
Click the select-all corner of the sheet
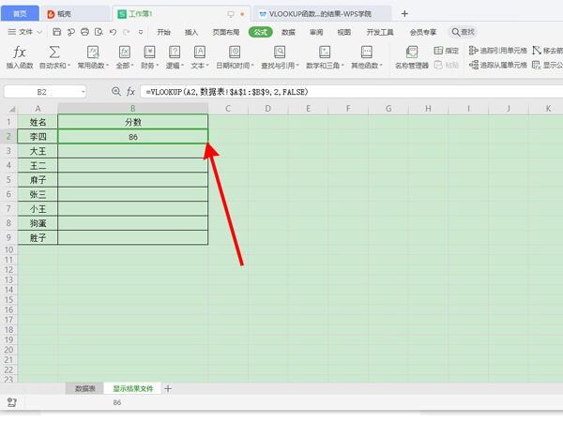[x=12, y=109]
